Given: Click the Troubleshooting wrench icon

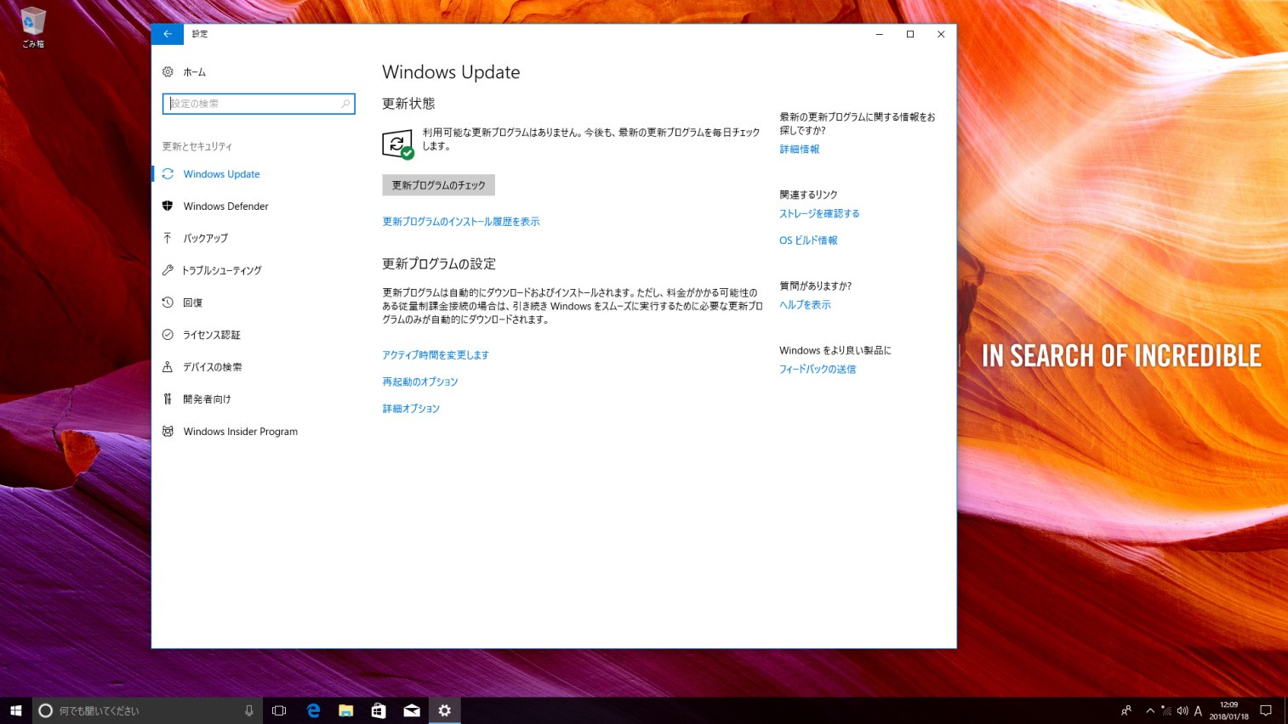Looking at the screenshot, I should [x=168, y=270].
